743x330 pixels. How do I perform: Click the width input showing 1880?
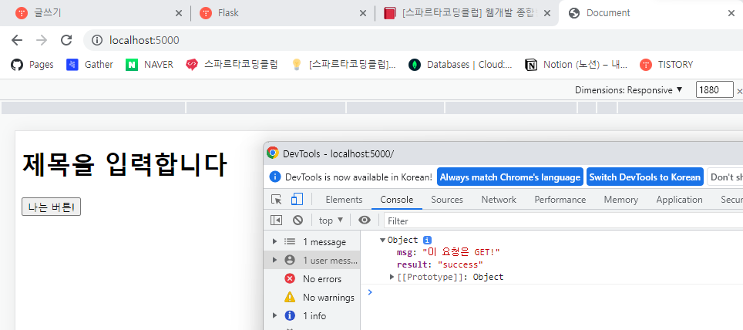coord(714,89)
